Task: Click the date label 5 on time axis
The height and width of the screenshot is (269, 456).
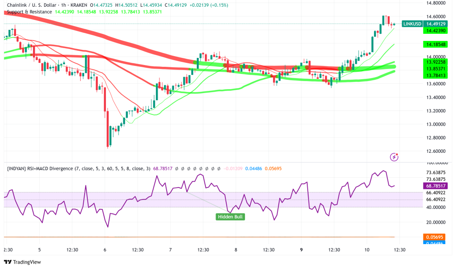Action: (40, 250)
